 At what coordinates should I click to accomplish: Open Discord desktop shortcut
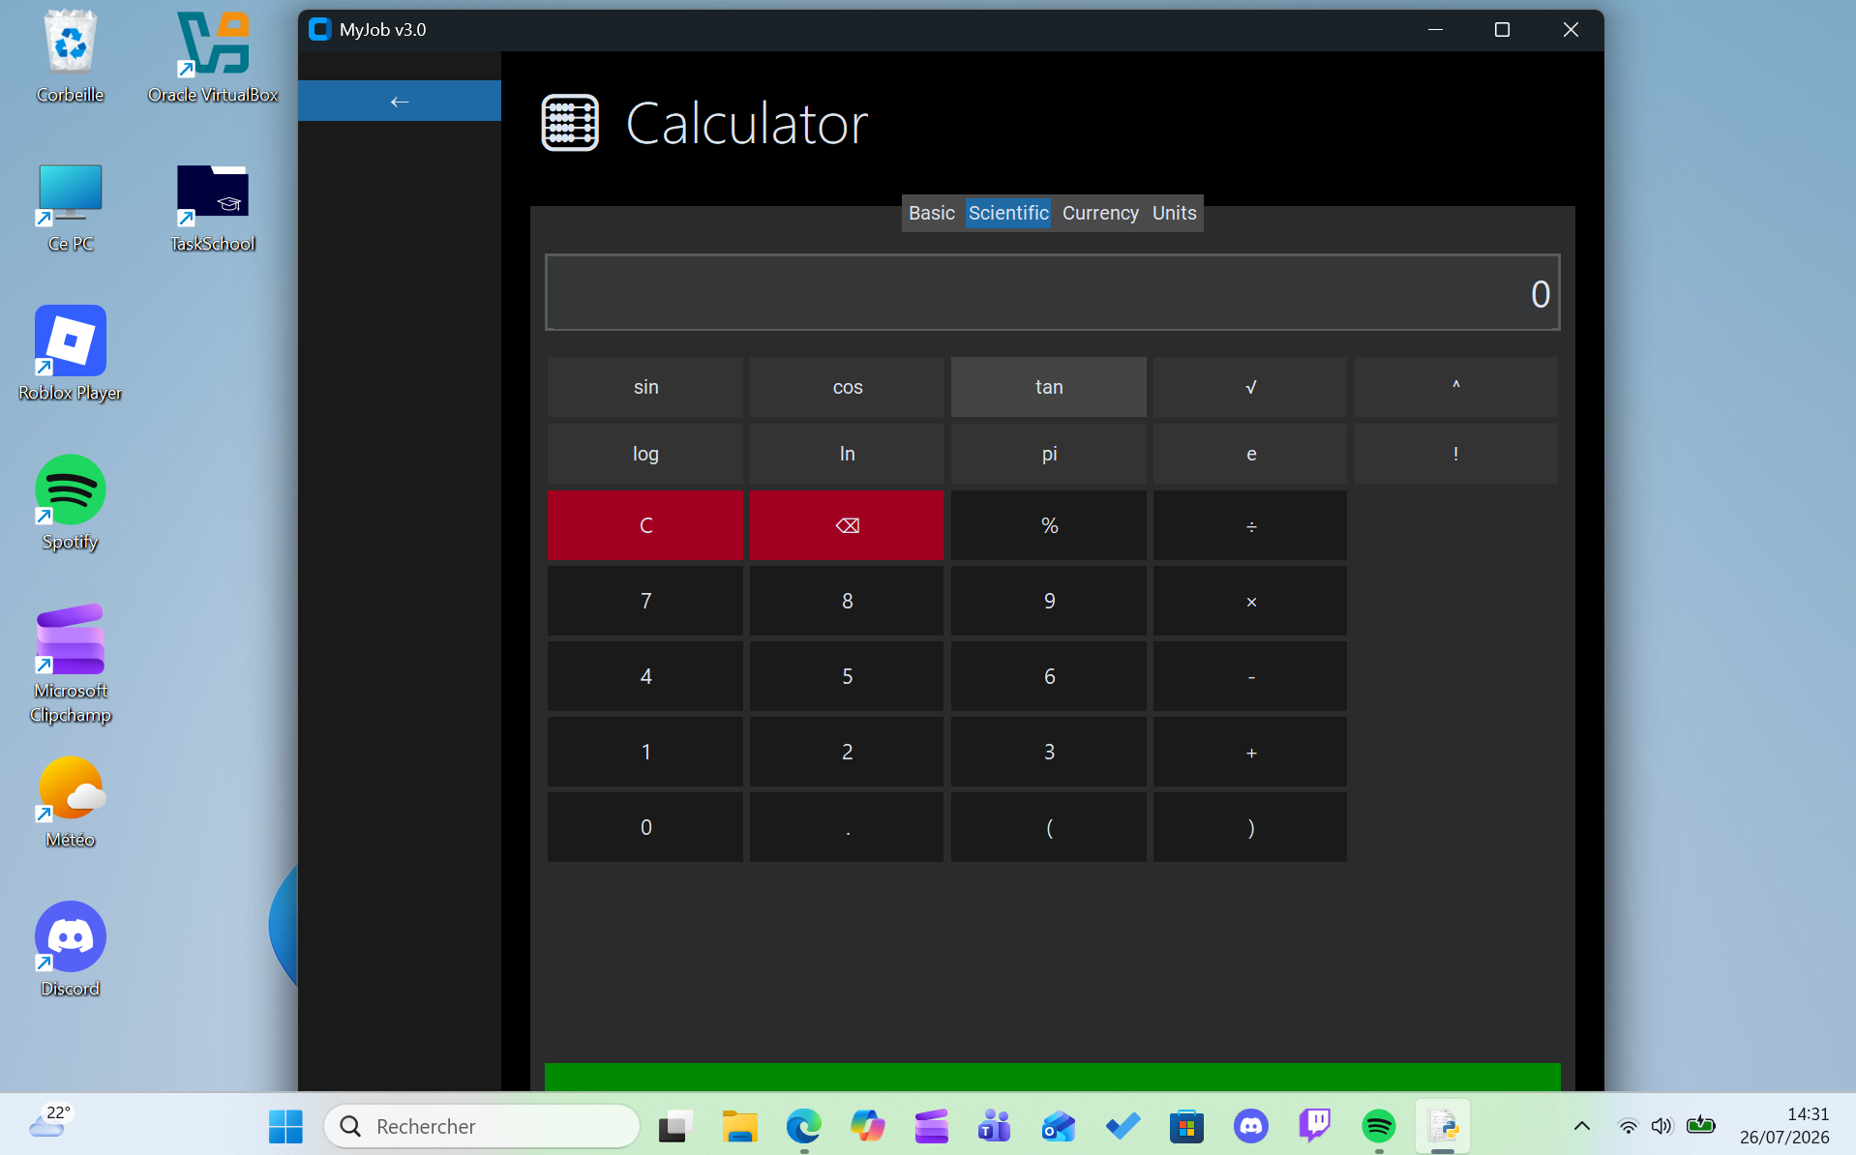pyautogui.click(x=70, y=950)
